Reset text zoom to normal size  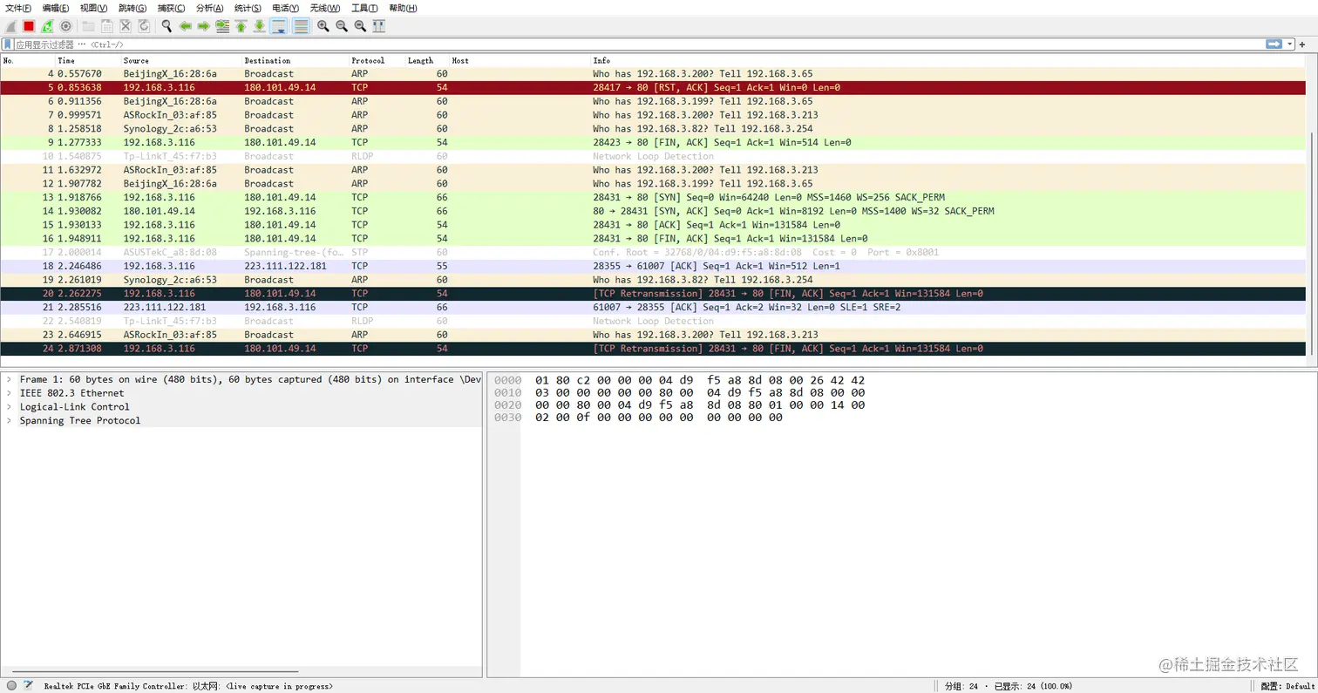[x=360, y=26]
